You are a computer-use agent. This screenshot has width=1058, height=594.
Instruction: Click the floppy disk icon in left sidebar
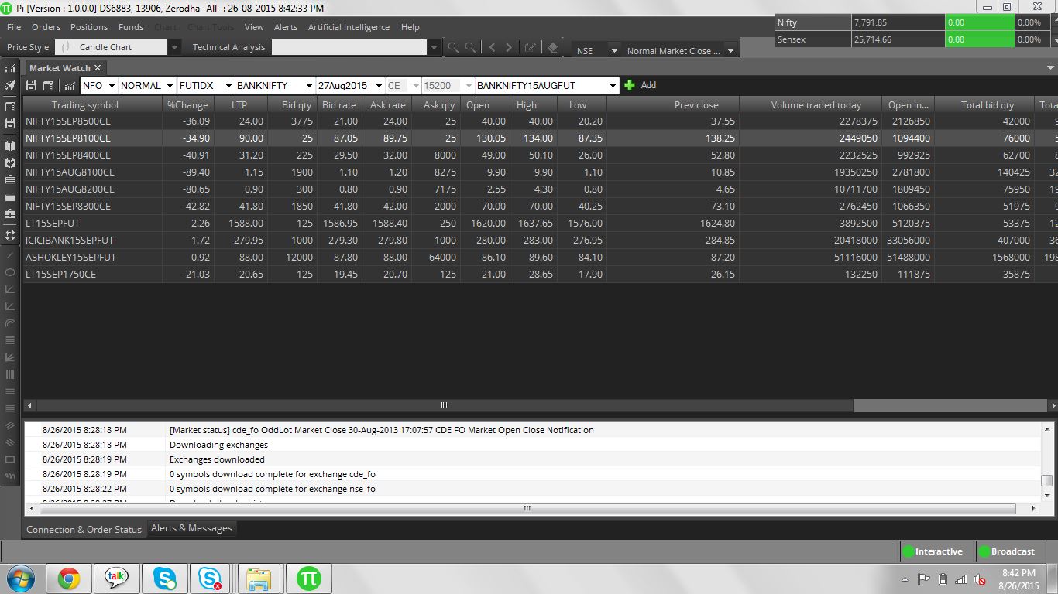point(10,124)
